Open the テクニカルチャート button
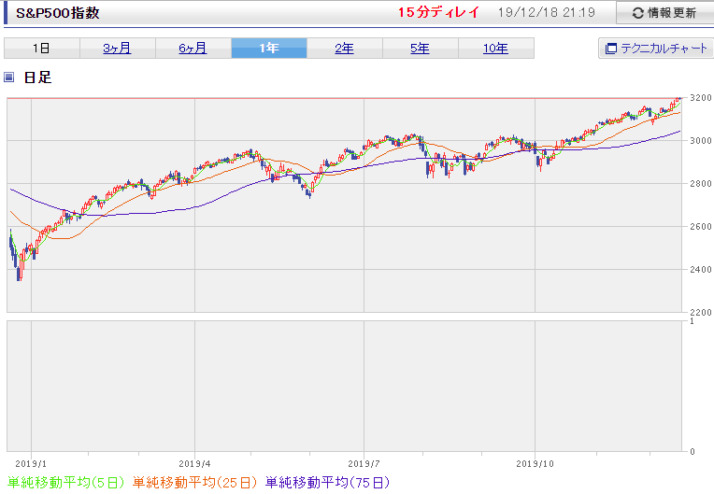The height and width of the screenshot is (494, 714). pyautogui.click(x=656, y=49)
